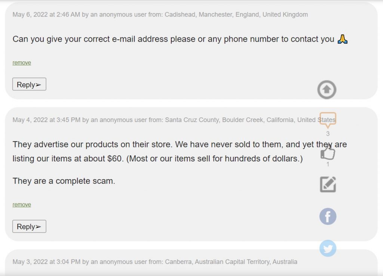This screenshot has height=276, width=383.
Task: Click the 'listing our items at about $60' line
Action: tap(157, 159)
